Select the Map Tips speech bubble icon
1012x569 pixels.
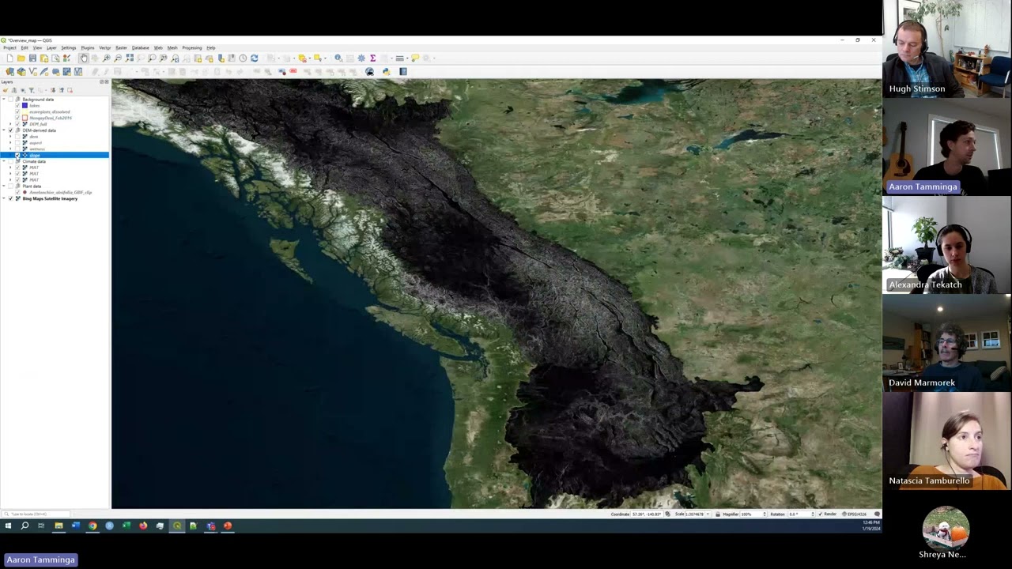(x=415, y=58)
